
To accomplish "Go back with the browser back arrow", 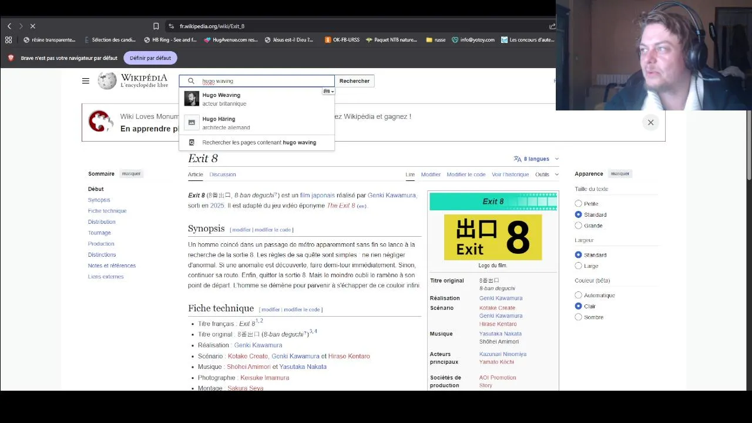I will 9,26.
